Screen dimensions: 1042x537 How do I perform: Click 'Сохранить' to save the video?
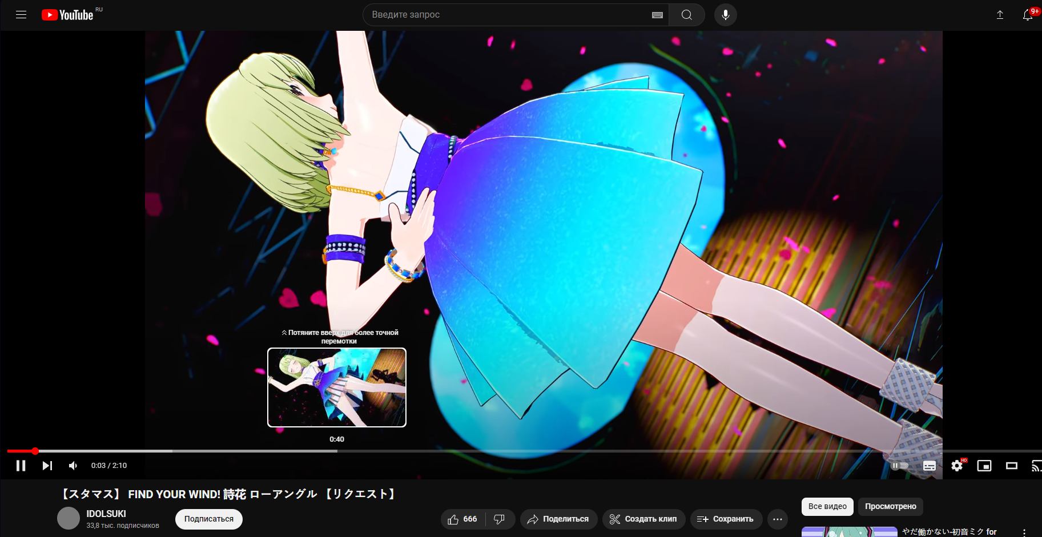coord(726,519)
